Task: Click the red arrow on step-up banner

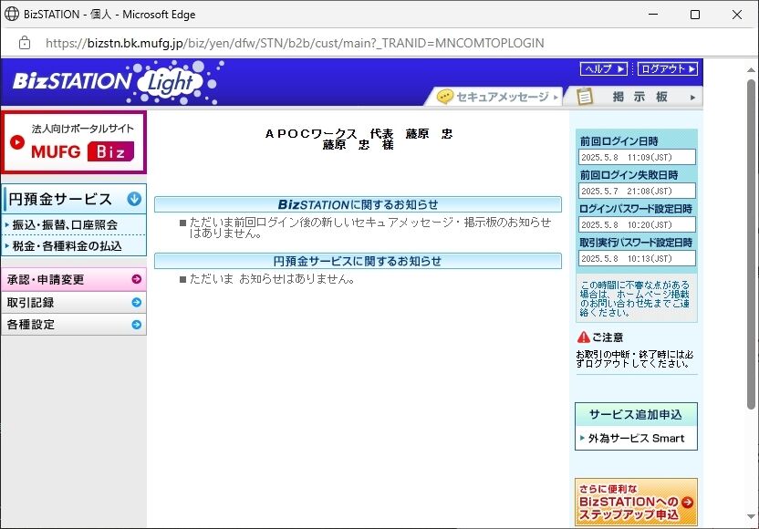Action: click(x=687, y=502)
